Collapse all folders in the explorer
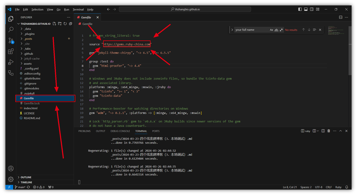Screen dimensions: 357x195 (71, 24)
